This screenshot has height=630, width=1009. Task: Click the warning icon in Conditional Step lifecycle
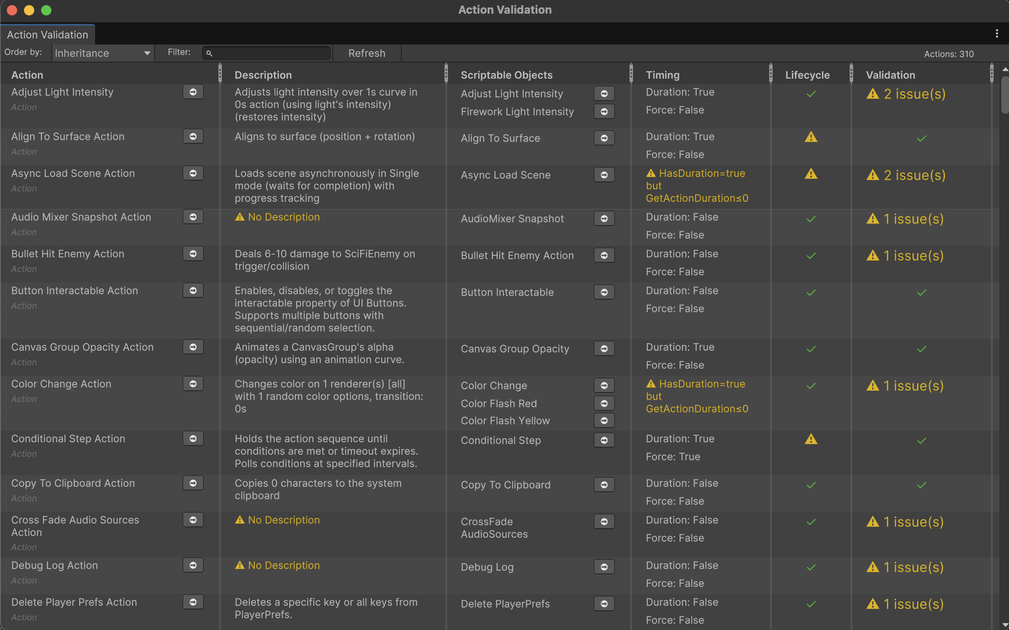pyautogui.click(x=811, y=440)
